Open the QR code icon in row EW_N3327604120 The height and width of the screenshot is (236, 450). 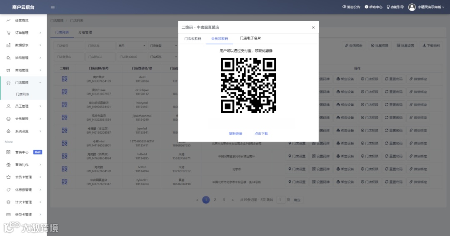[x=65, y=169]
